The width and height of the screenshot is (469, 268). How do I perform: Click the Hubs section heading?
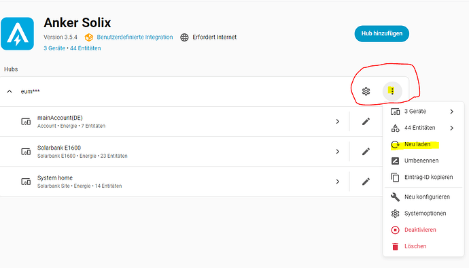(x=11, y=69)
